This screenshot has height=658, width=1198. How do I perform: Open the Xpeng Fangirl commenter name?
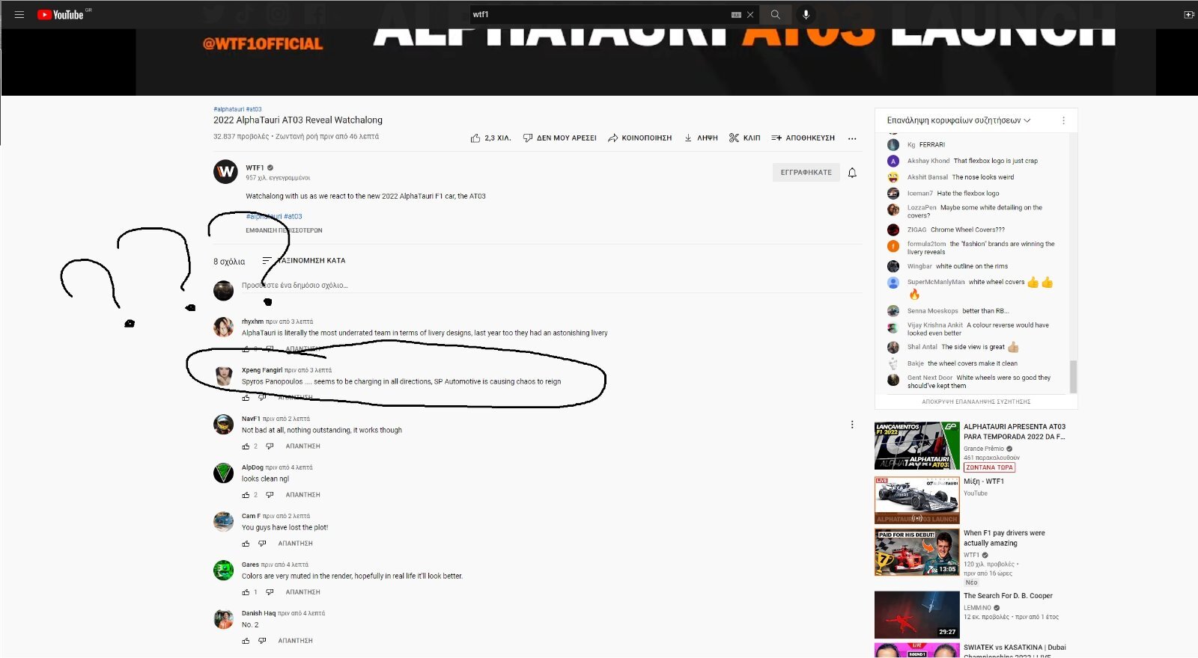coord(262,370)
